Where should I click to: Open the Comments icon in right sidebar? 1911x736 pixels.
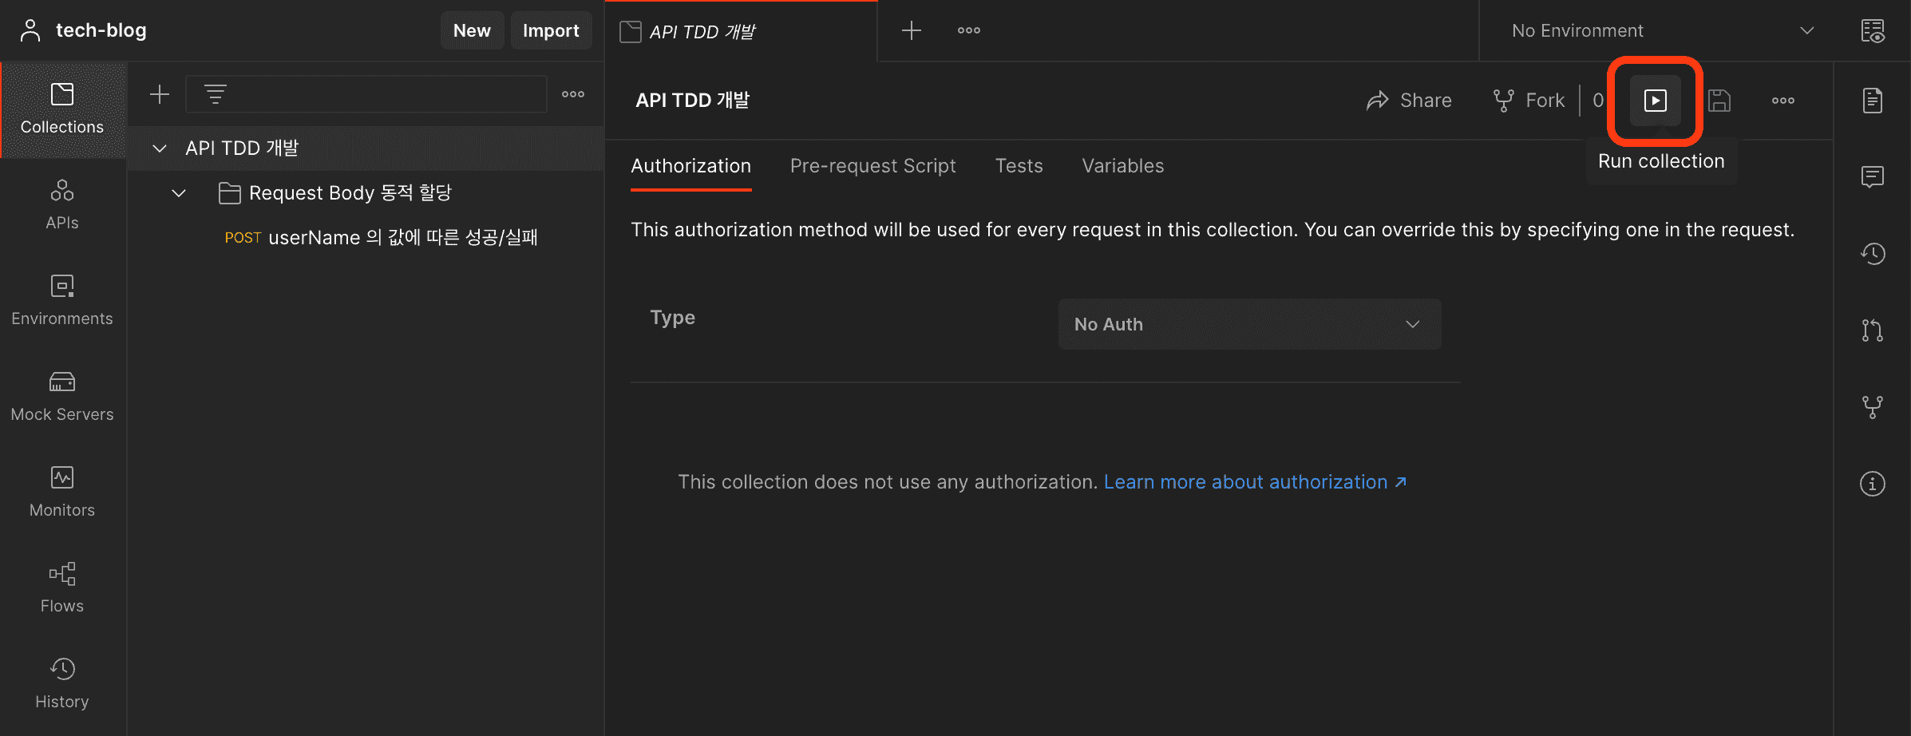(x=1872, y=176)
